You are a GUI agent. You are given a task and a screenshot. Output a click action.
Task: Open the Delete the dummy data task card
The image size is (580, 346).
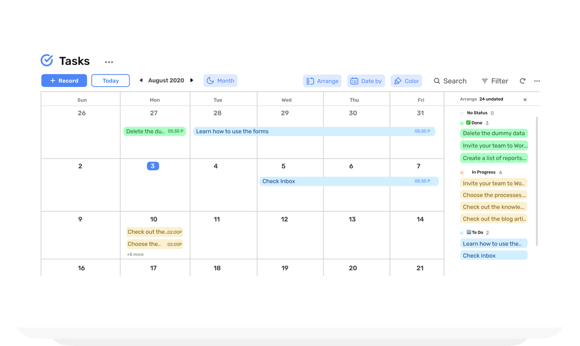tap(494, 133)
